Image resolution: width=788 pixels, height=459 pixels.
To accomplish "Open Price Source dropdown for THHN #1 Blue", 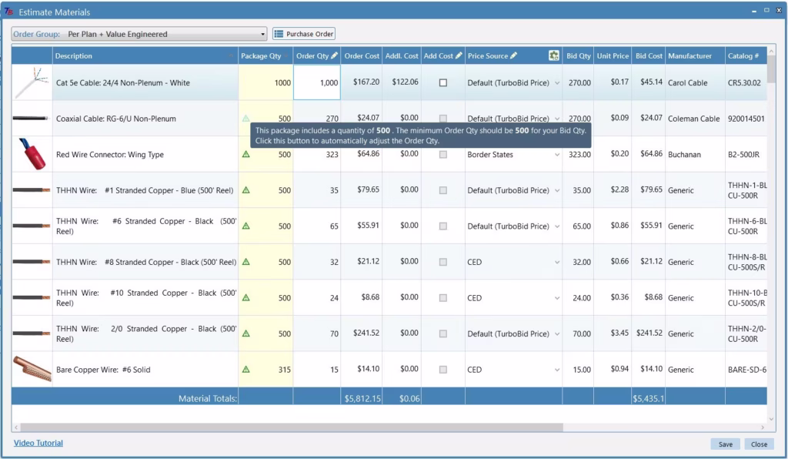I will (557, 190).
